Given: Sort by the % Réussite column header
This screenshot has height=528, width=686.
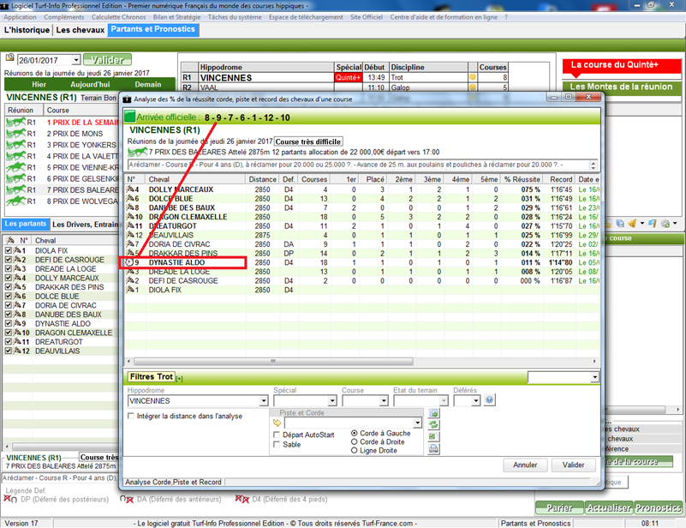Looking at the screenshot, I should tap(522, 179).
